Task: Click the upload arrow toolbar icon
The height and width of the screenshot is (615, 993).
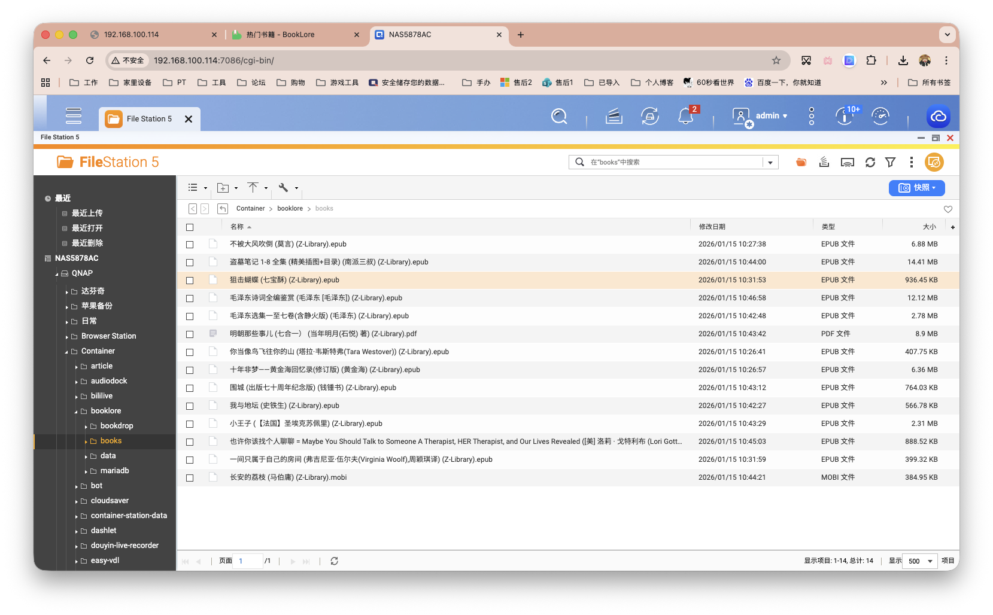Action: point(253,188)
